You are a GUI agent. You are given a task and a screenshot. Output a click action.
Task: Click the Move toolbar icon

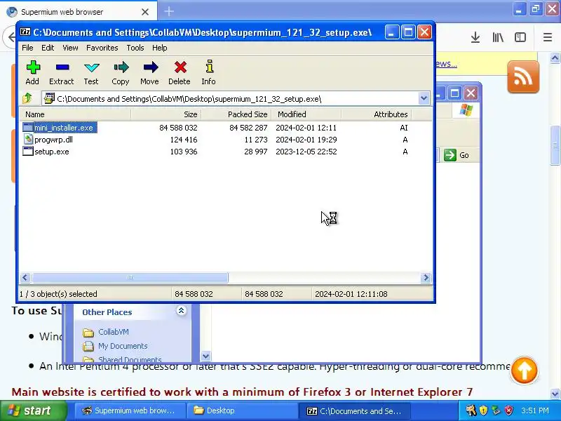click(x=150, y=73)
